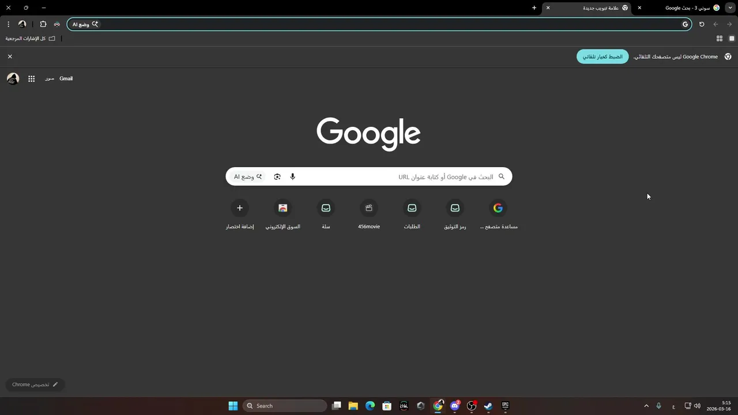Screen dimensions: 738x415
Task: Open the Google account avatar on page
Action: pos(13,78)
